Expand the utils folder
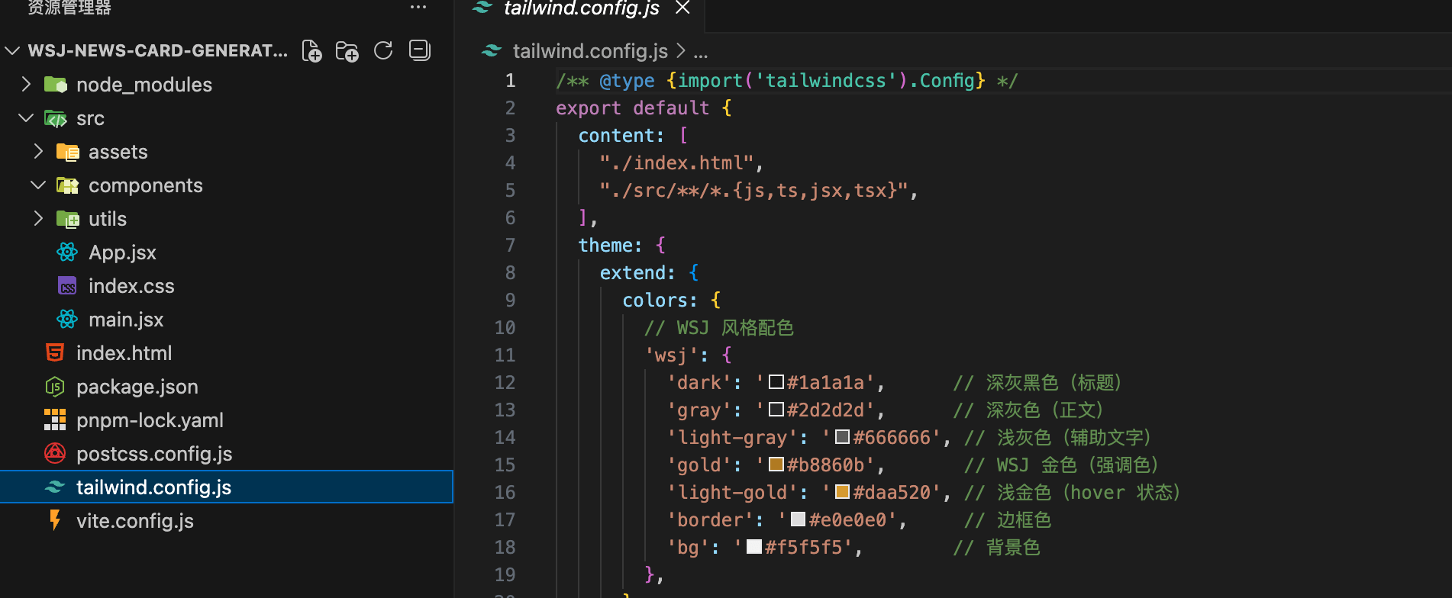Viewport: 1452px width, 598px height. (x=38, y=219)
